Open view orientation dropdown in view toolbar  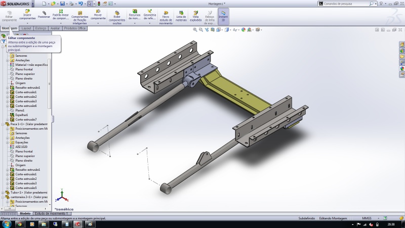pyautogui.click(x=222, y=30)
